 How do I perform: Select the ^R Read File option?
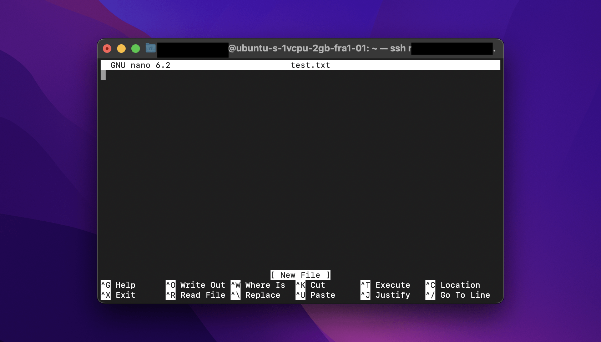coord(196,295)
